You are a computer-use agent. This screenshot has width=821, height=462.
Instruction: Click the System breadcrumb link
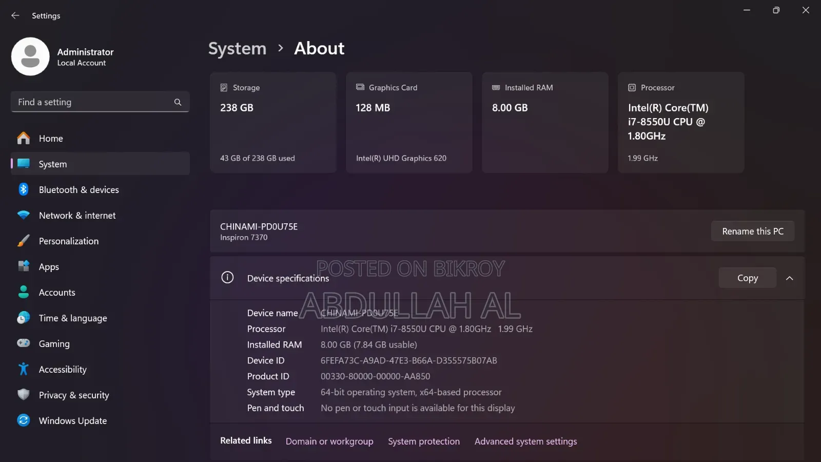click(x=237, y=48)
